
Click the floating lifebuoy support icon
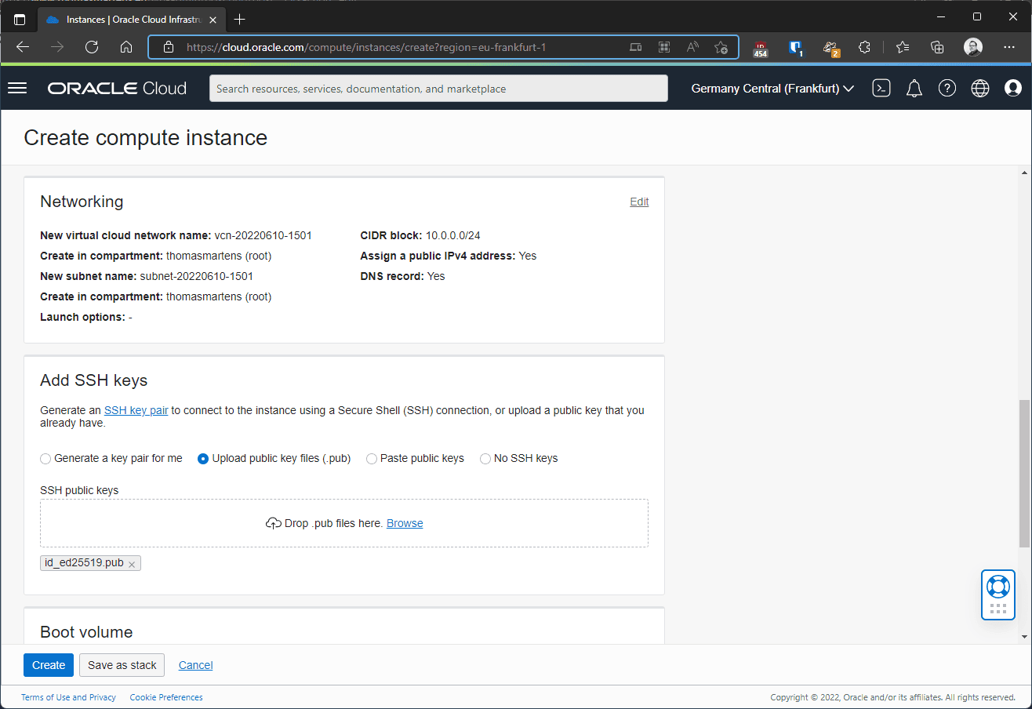click(997, 587)
